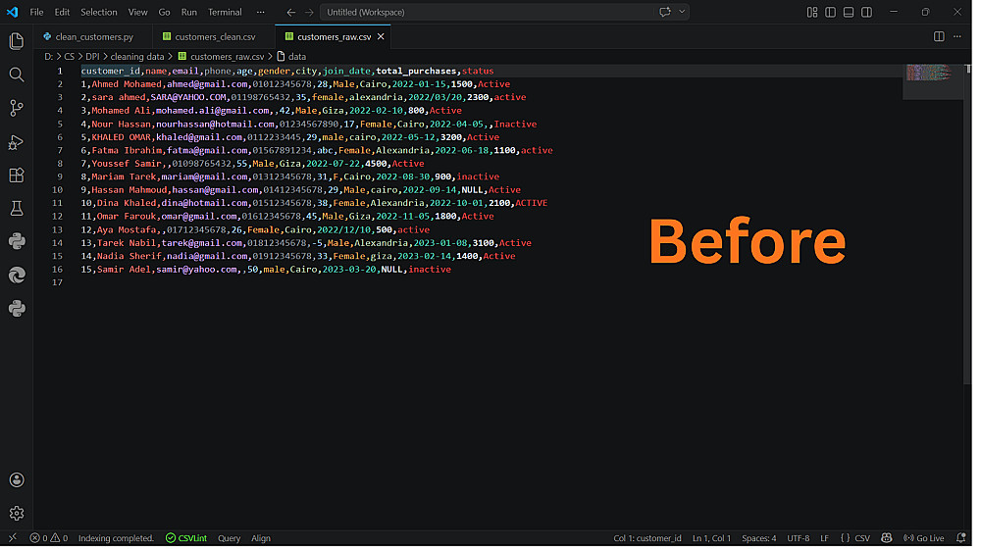Viewport: 981px width, 551px height.
Task: Click the CS breadcrumb folder
Action: tap(70, 57)
